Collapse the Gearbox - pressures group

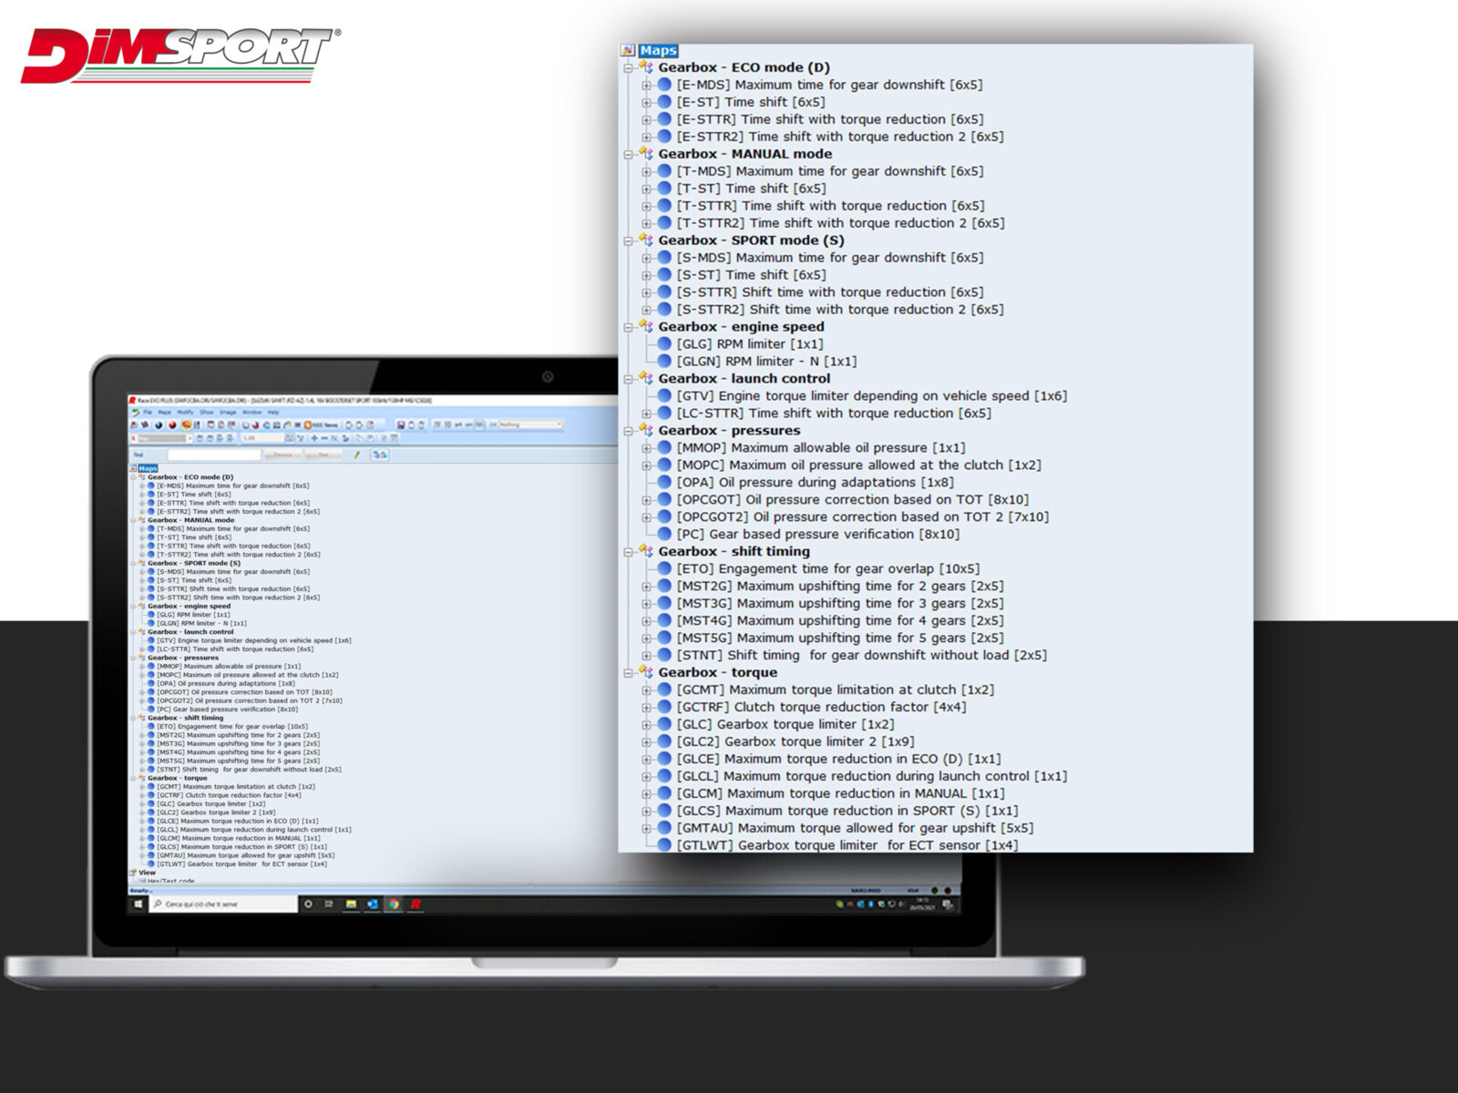628,431
